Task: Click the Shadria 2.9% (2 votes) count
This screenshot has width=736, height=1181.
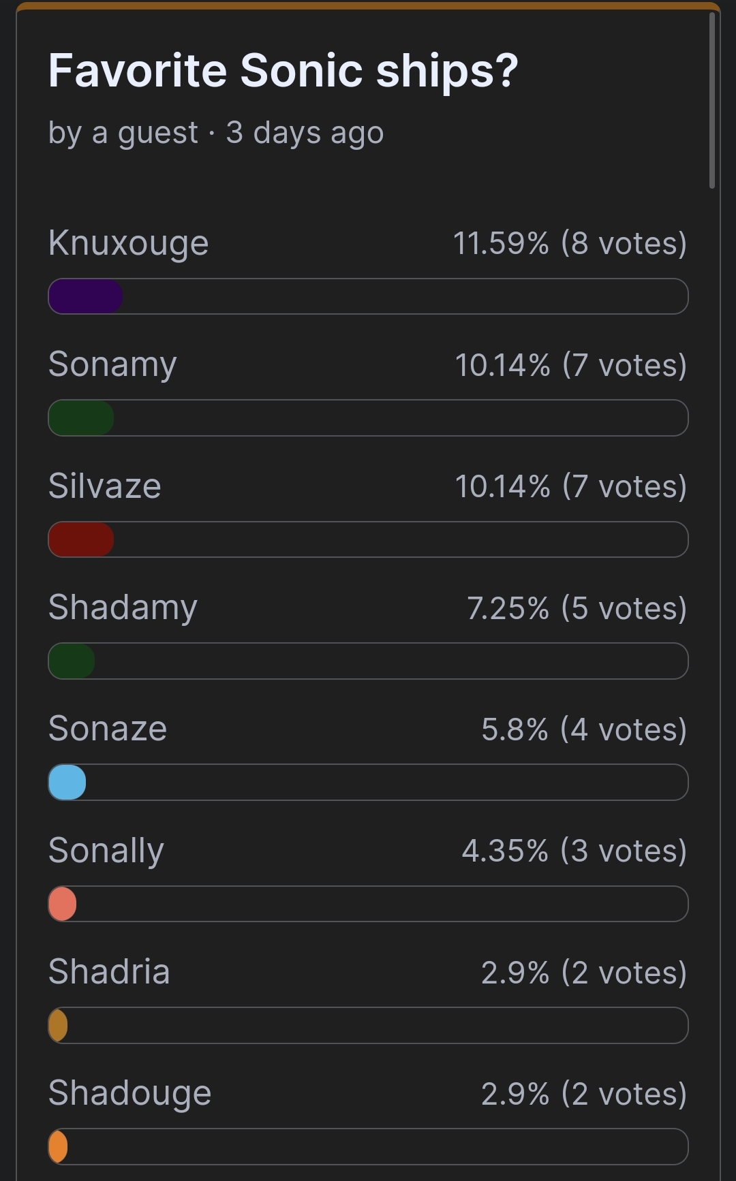Action: pos(584,972)
